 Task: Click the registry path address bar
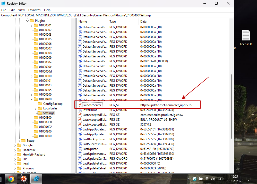click(x=117, y=15)
